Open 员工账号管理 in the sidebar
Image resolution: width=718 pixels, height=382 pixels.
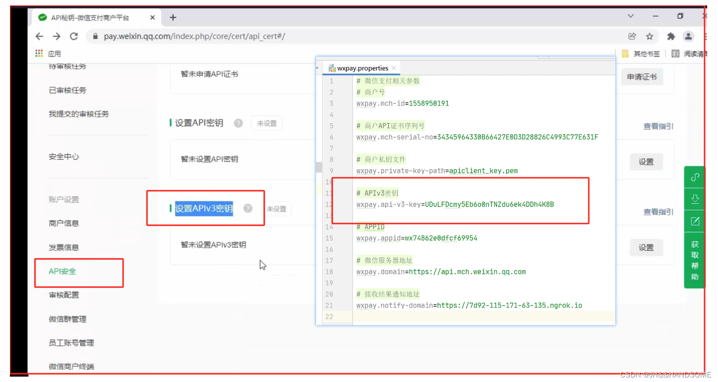[x=71, y=343]
